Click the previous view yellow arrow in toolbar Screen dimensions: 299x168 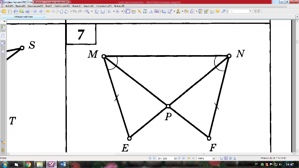(48, 11)
